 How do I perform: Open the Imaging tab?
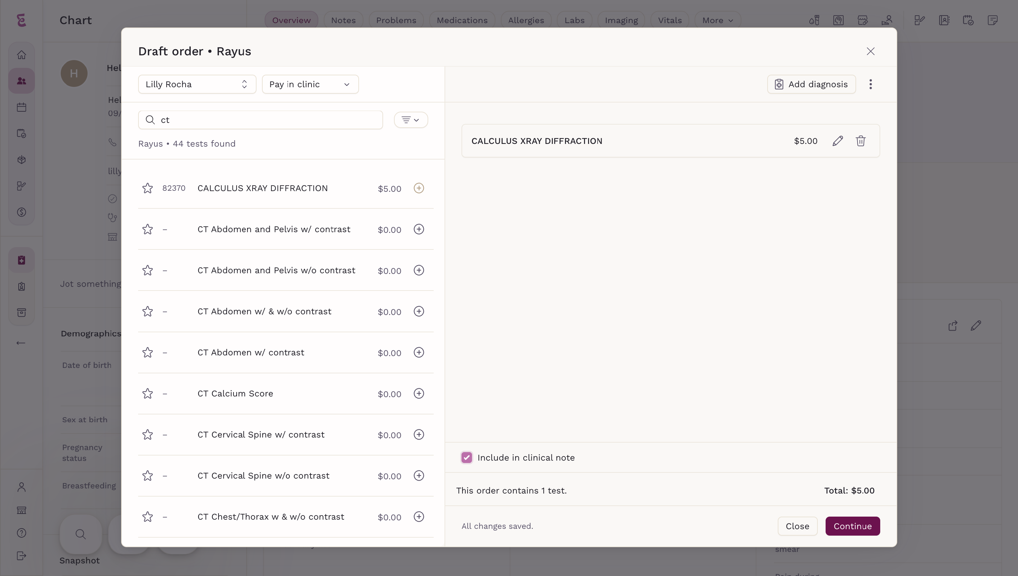(x=621, y=20)
